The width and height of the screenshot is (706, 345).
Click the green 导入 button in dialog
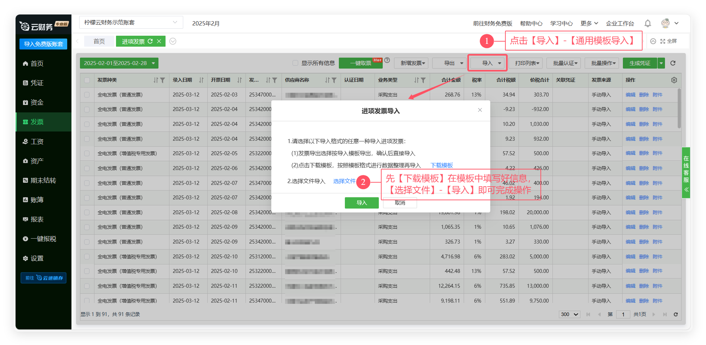click(x=361, y=203)
